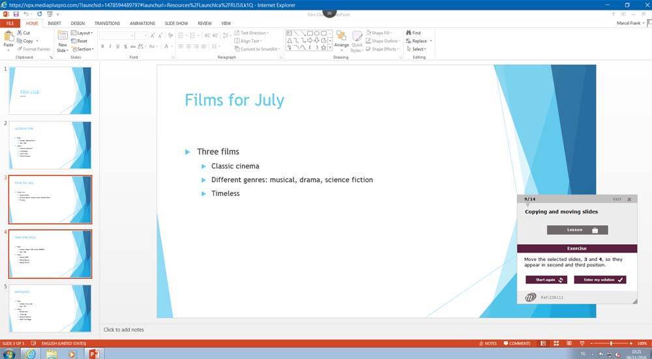
Task: Click the Find binoculars icon
Action: pos(408,33)
